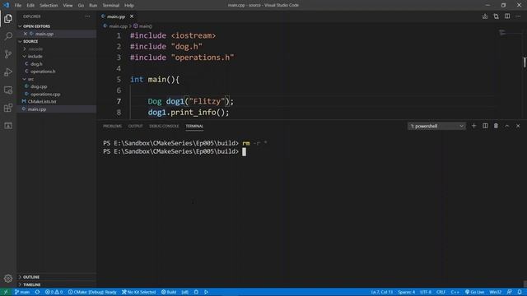Open the Source Control view

click(8, 54)
